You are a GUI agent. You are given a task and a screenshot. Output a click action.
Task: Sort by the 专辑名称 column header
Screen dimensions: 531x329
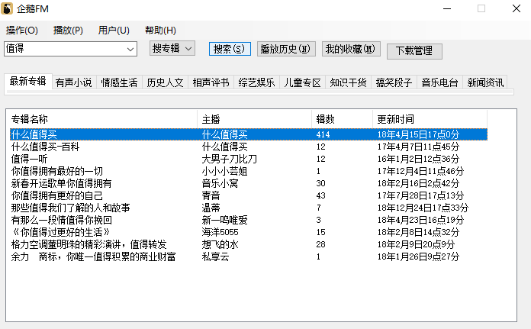(x=102, y=119)
